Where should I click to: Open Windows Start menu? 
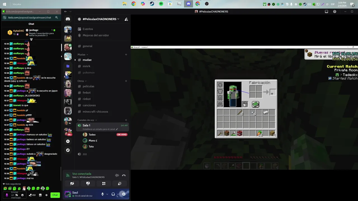4,4
